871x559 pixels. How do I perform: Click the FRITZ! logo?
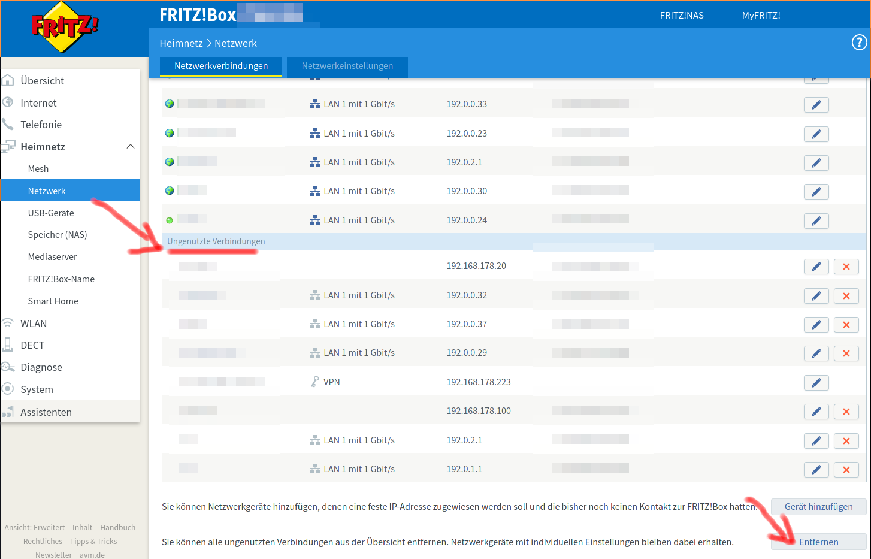point(65,26)
